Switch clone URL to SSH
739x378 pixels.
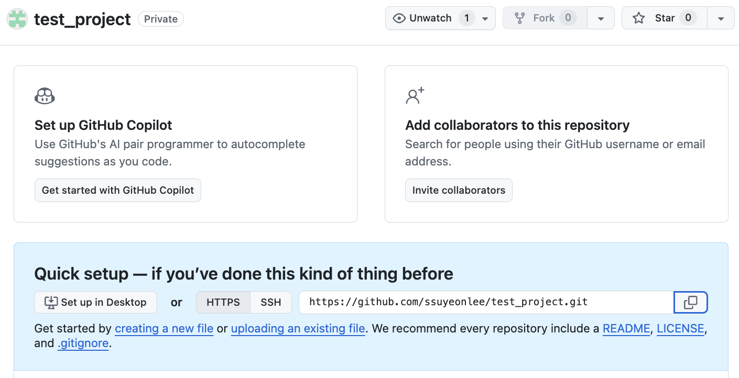pyautogui.click(x=271, y=303)
